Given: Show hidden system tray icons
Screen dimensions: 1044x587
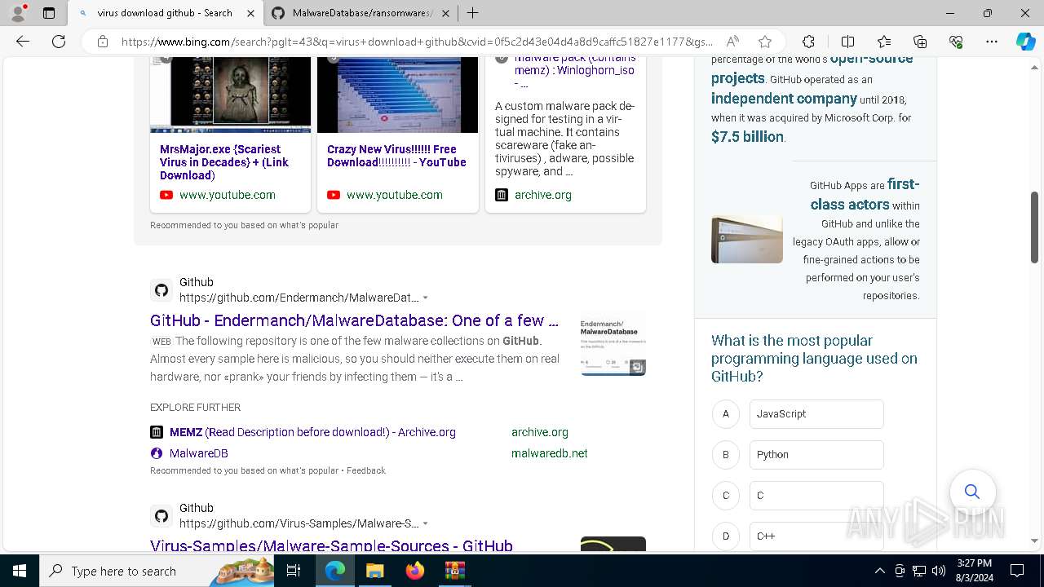Looking at the screenshot, I should click(879, 571).
